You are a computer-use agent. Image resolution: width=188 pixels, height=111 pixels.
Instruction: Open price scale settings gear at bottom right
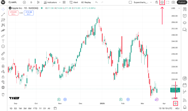176,103
